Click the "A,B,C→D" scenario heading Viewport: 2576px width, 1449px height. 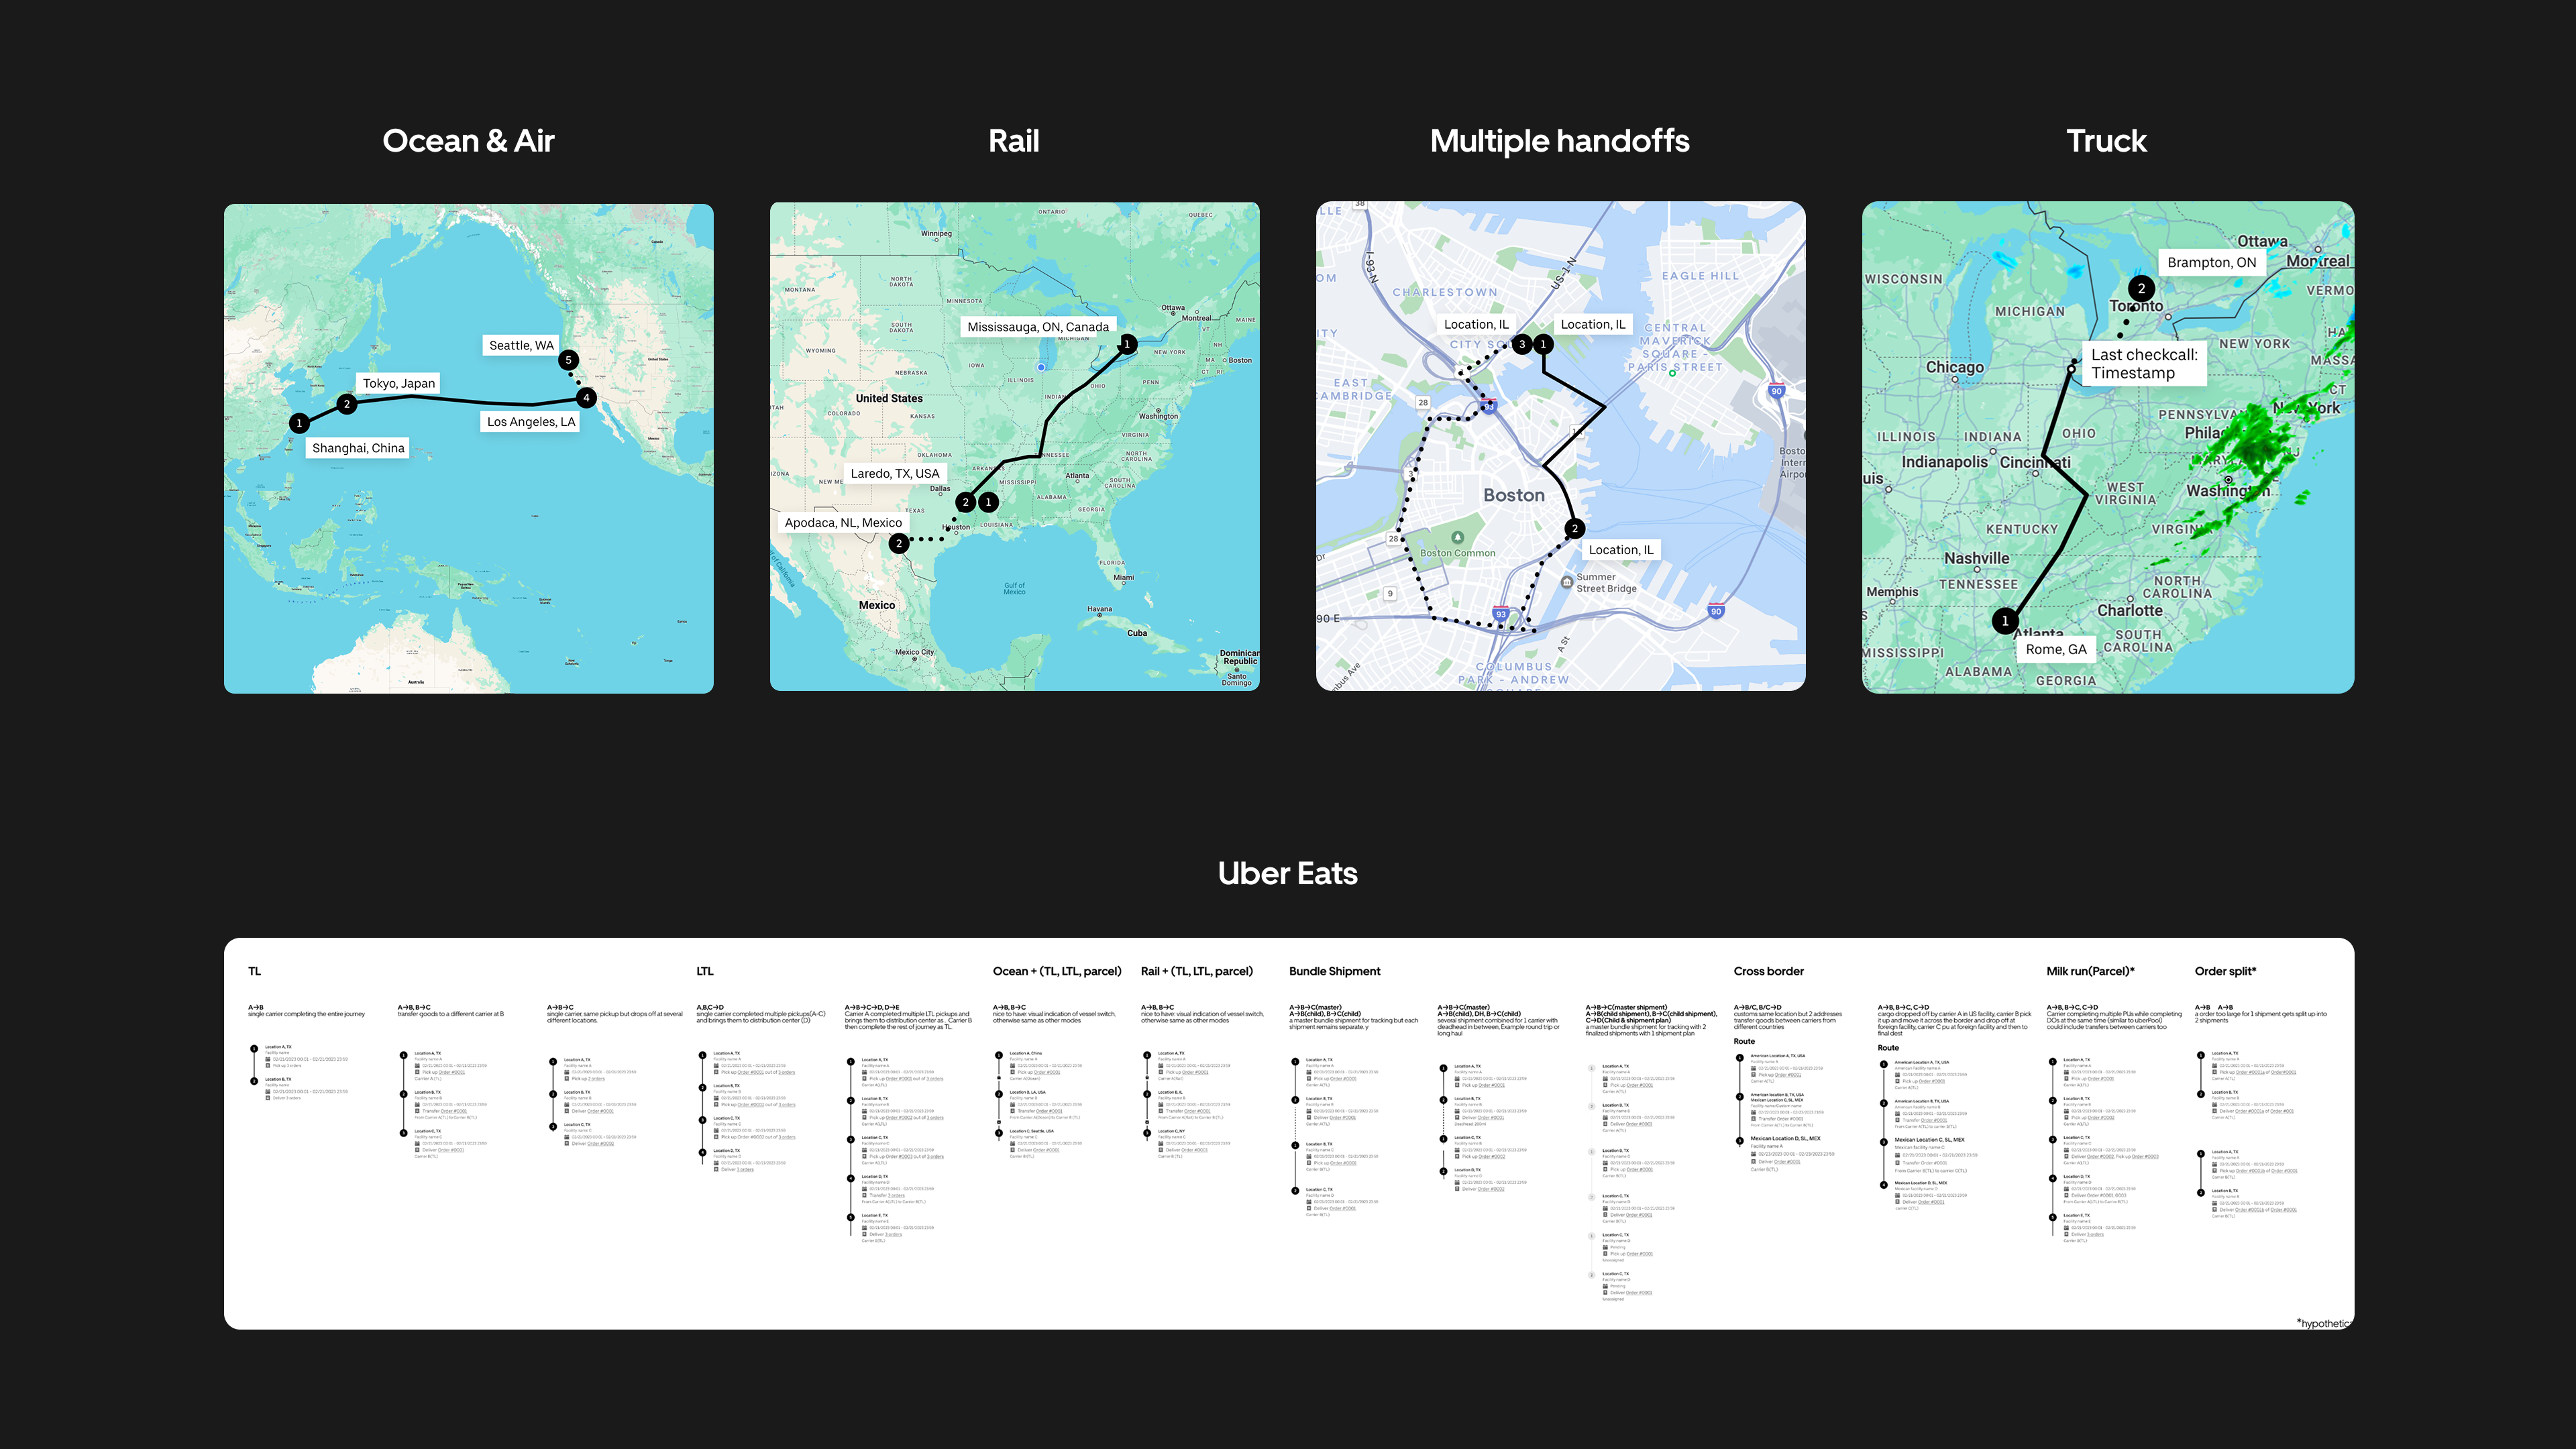(710, 1007)
